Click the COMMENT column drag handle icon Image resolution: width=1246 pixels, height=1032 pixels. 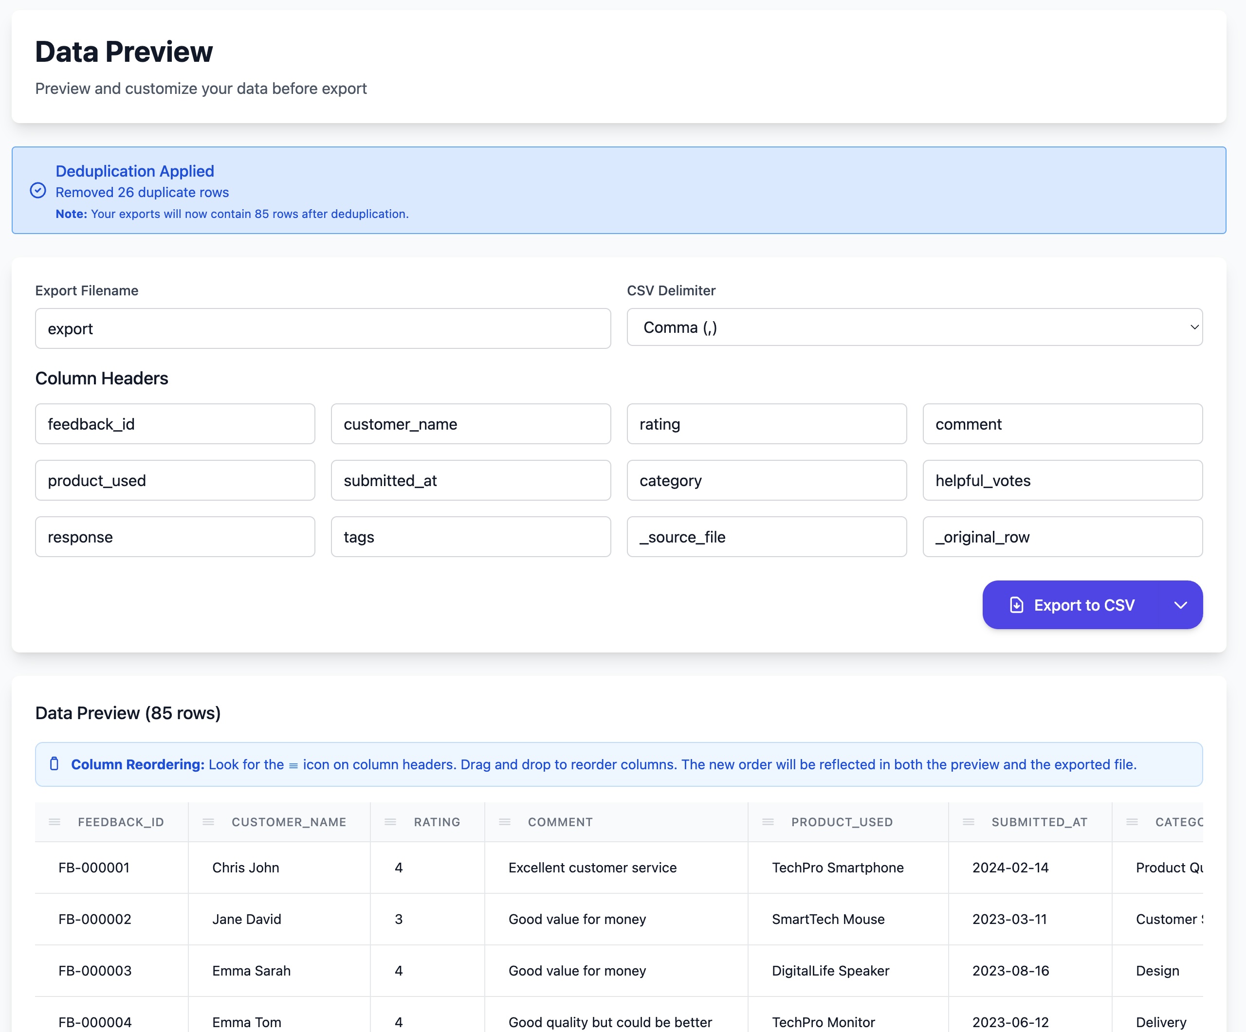click(x=505, y=821)
